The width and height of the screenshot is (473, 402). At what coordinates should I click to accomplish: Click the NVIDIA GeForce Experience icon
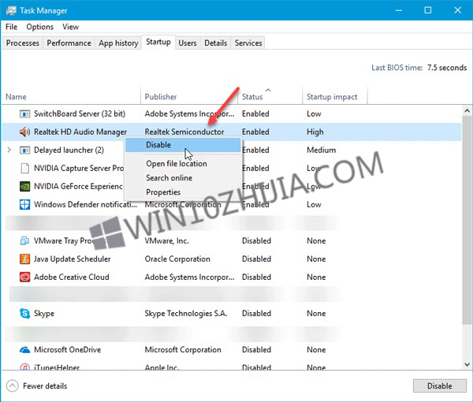tap(24, 186)
